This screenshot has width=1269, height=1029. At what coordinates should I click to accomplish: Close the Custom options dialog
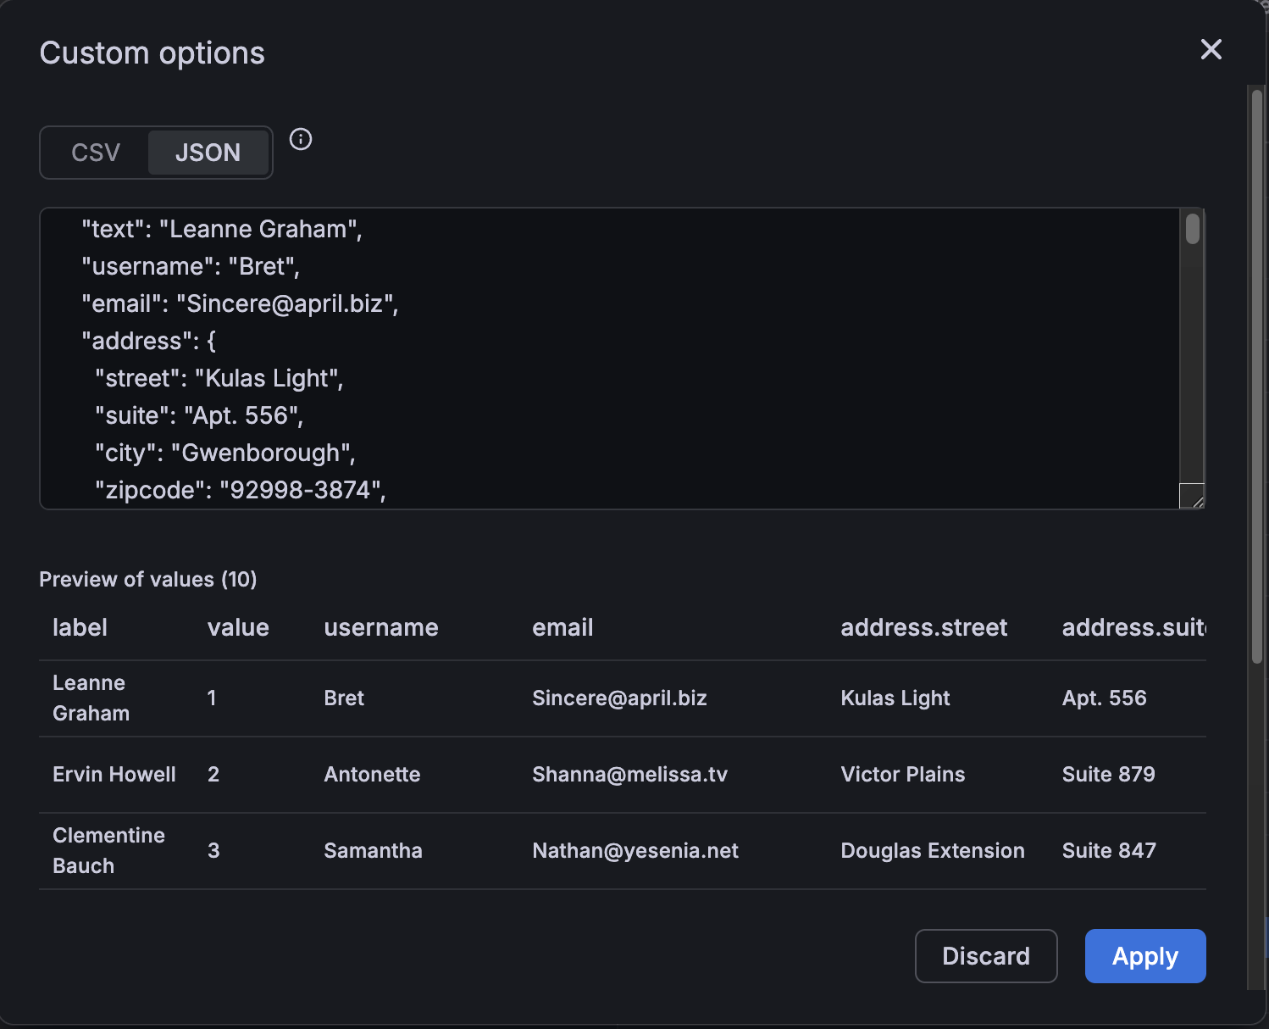click(x=1211, y=50)
